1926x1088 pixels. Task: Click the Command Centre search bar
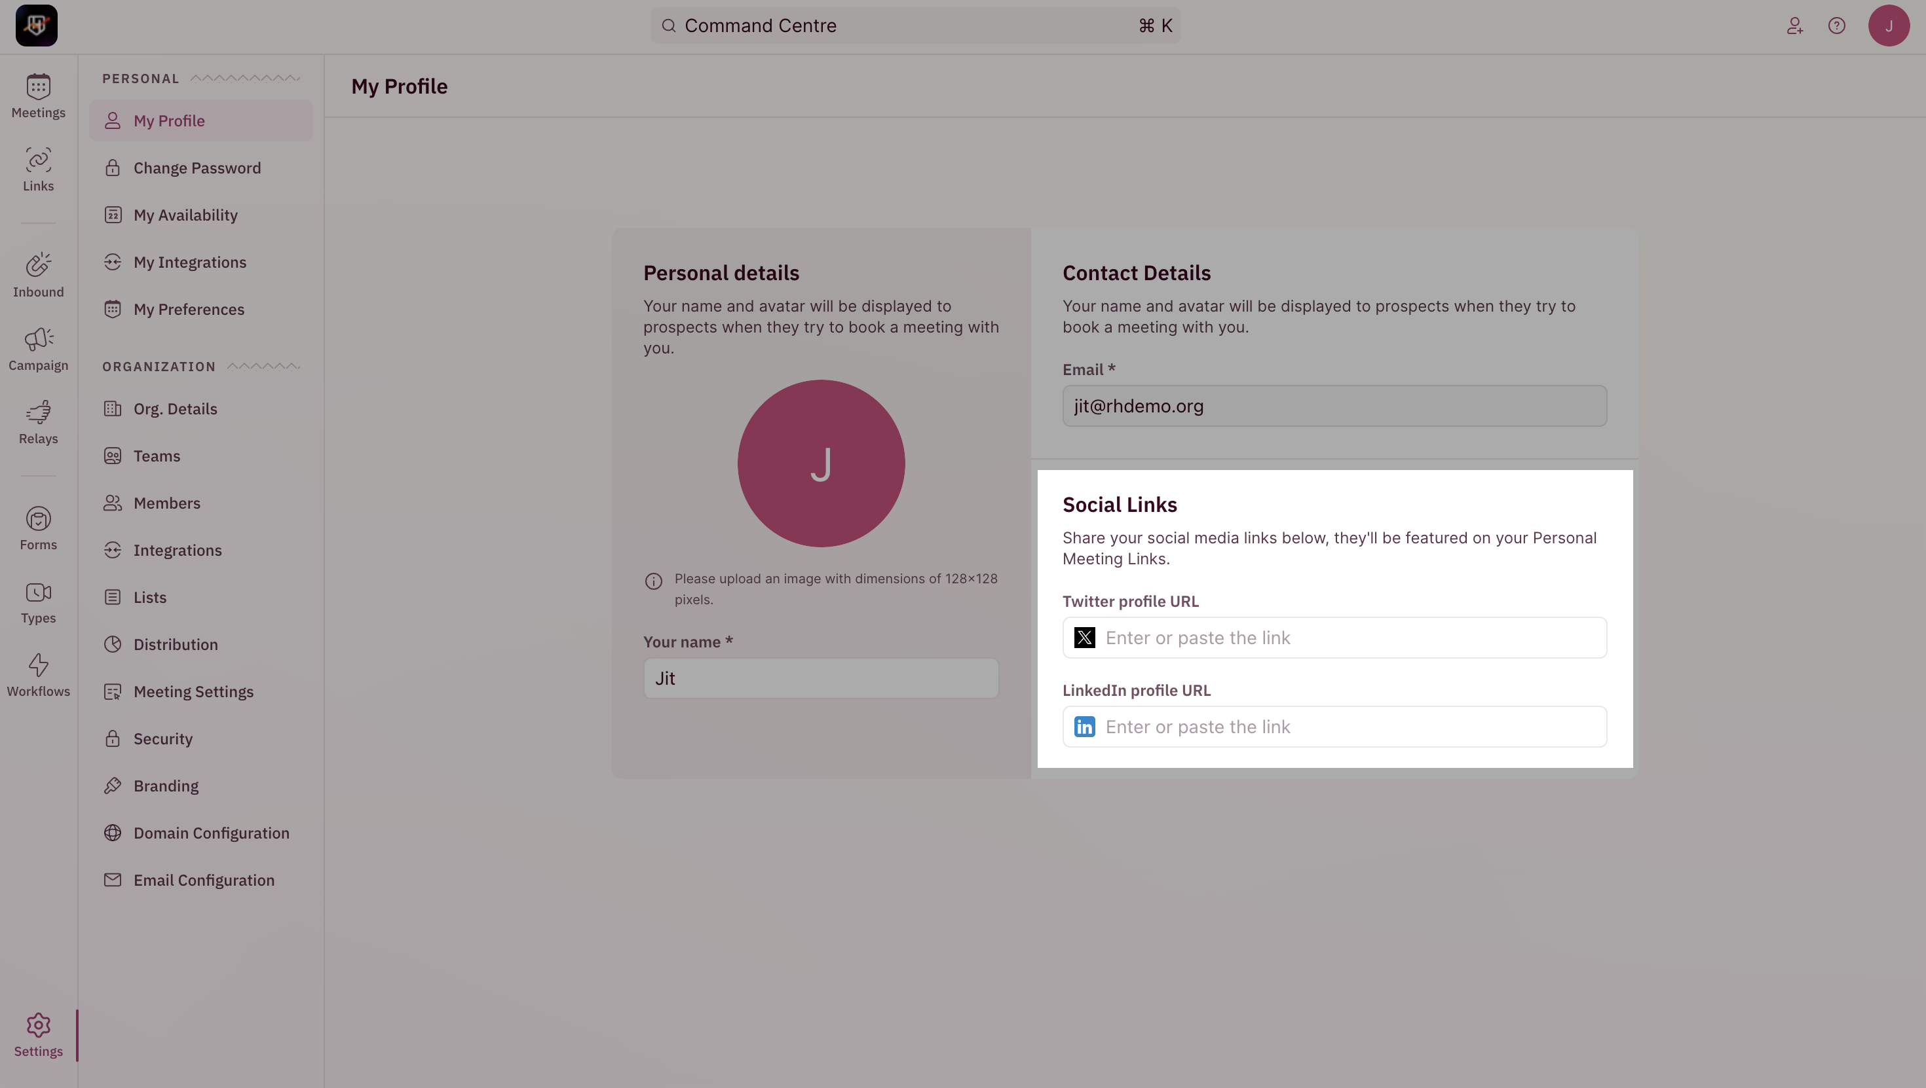coord(915,26)
